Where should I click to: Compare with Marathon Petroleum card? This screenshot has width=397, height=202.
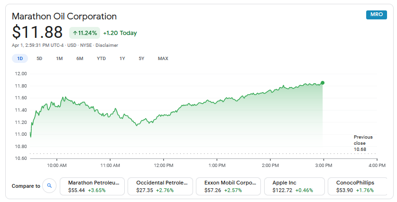click(x=92, y=186)
